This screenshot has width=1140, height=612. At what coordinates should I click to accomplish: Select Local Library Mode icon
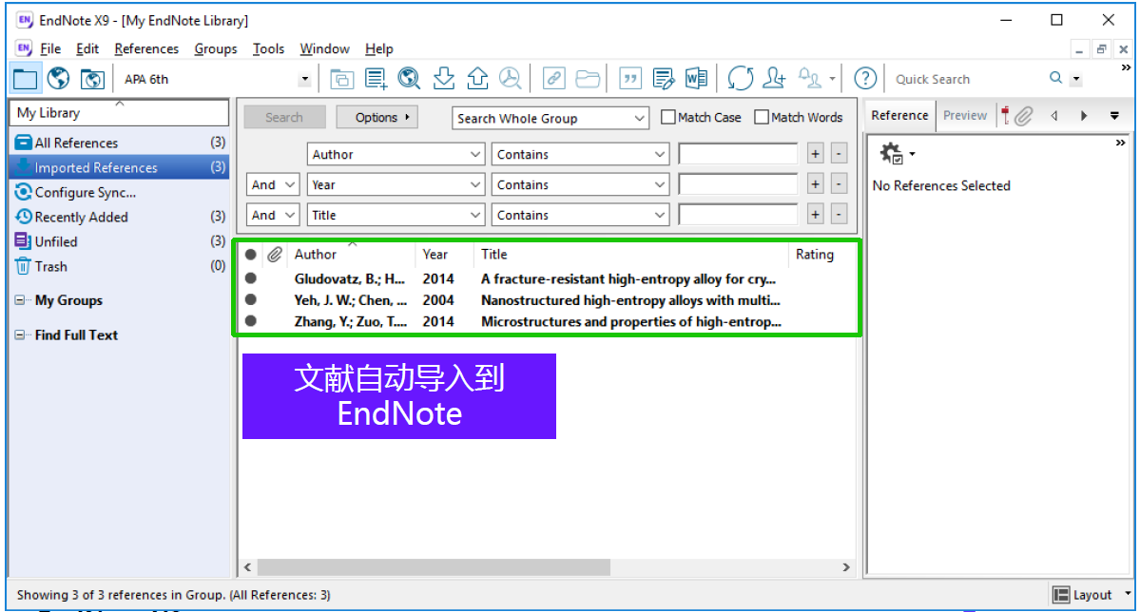click(x=25, y=79)
